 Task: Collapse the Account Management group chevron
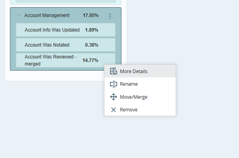click(19, 15)
